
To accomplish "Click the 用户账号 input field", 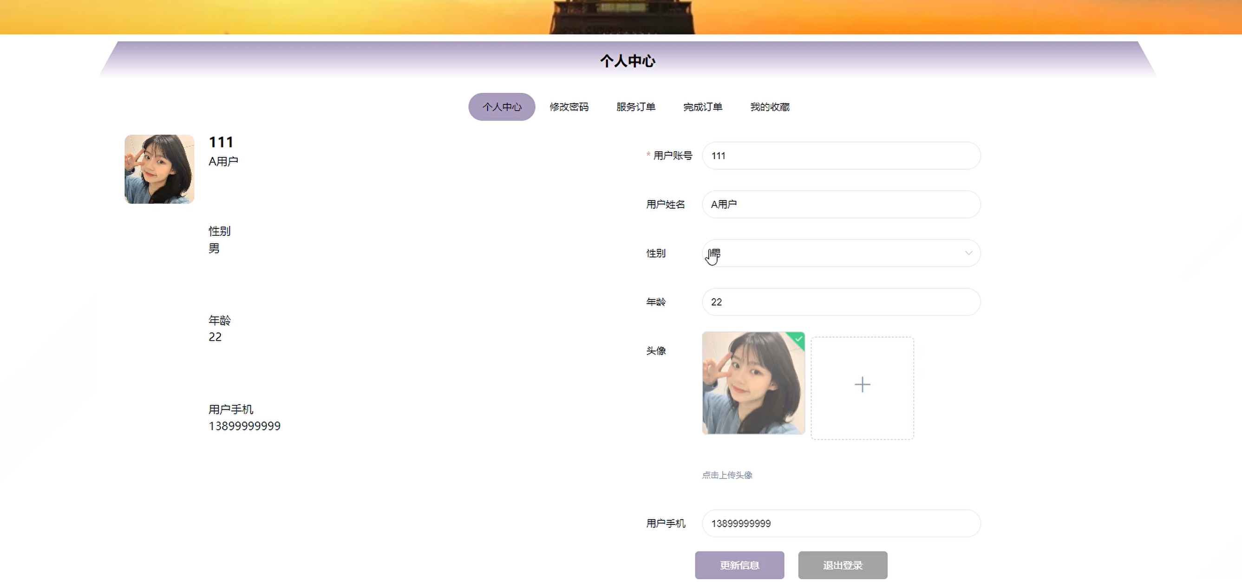I will [841, 155].
